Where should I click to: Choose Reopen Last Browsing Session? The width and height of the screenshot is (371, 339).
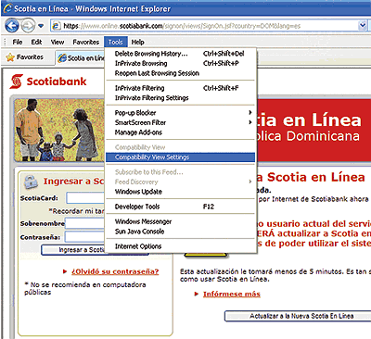[x=180, y=73]
